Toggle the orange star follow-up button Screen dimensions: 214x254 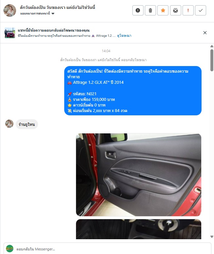tap(163, 11)
